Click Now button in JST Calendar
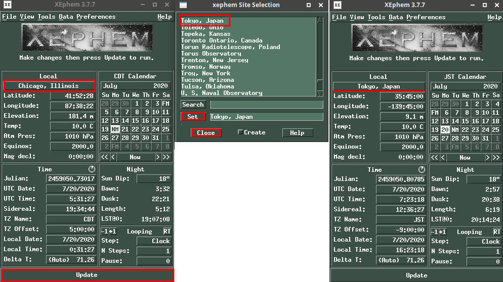The height and width of the screenshot is (282, 503). coord(465,158)
